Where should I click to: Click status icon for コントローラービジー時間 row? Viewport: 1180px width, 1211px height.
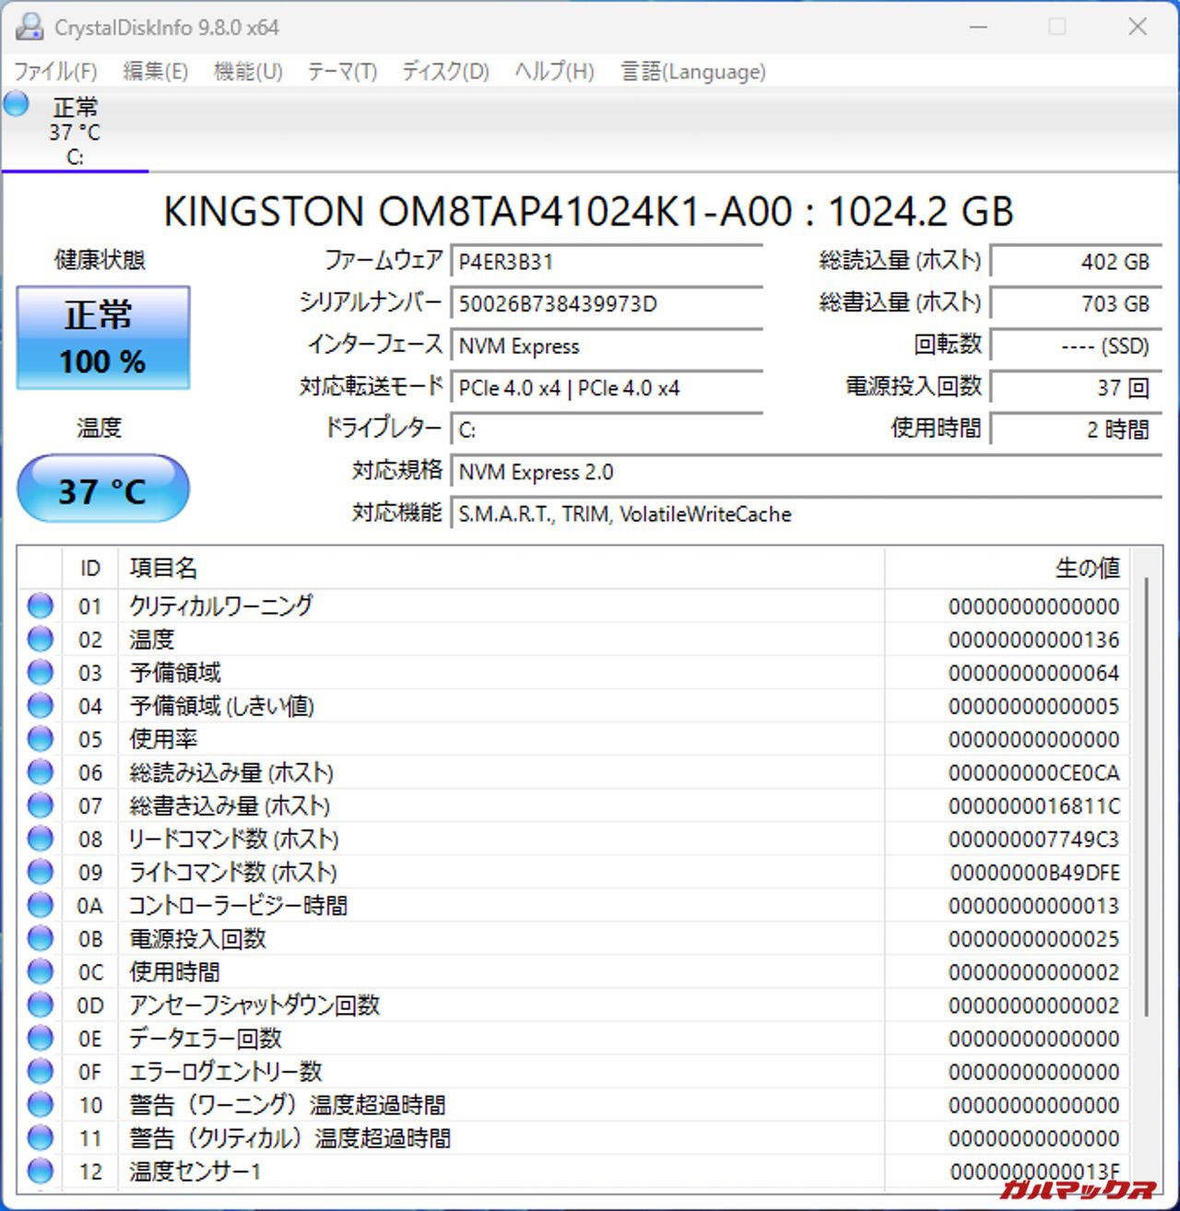tap(41, 905)
